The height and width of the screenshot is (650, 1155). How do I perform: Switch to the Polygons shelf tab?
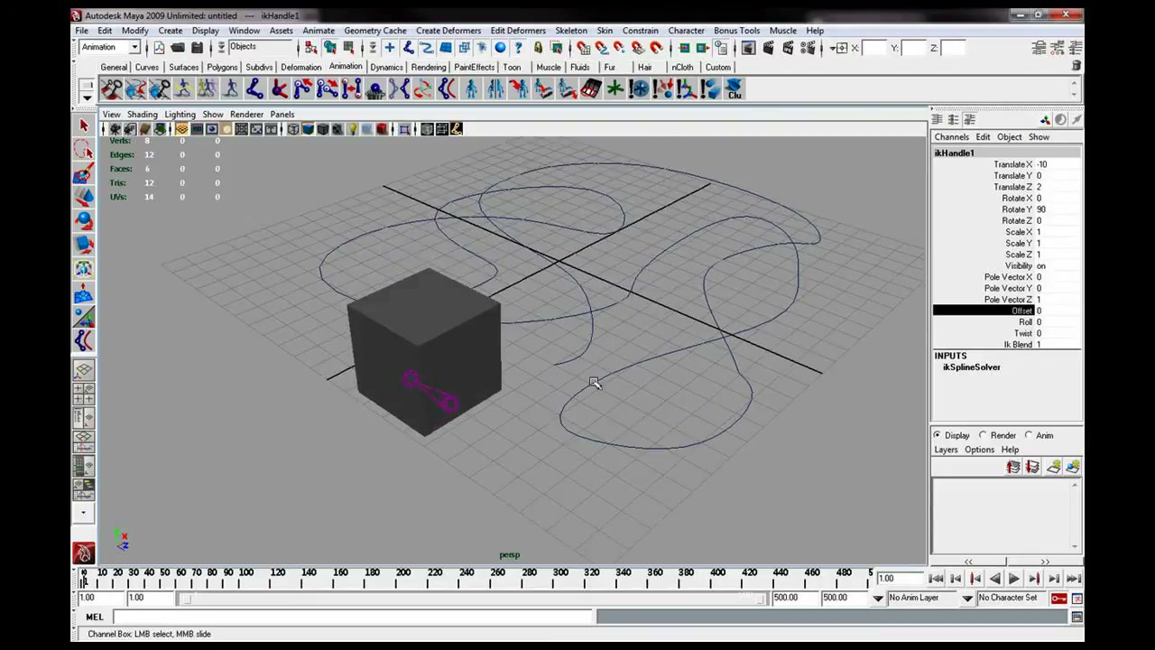(x=222, y=68)
